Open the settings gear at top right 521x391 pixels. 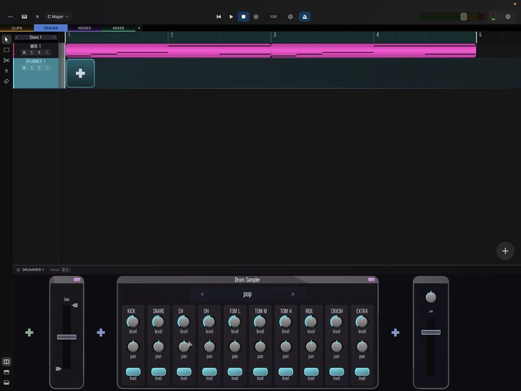coord(508,17)
